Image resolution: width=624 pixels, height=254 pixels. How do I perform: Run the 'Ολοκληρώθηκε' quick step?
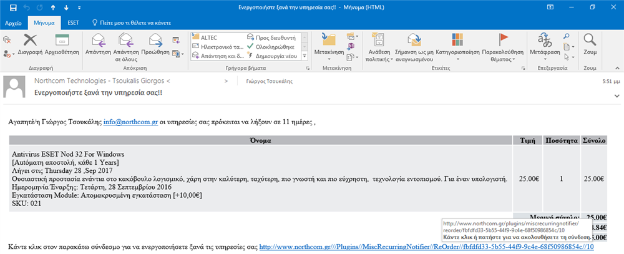tap(271, 47)
